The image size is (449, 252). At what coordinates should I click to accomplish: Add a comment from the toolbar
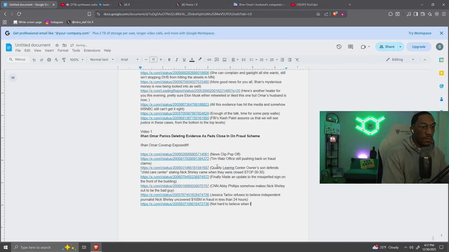pyautogui.click(x=217, y=60)
